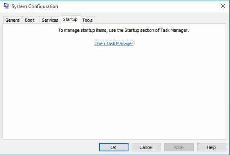
Task: Open Task Manager via the link
Action: pyautogui.click(x=114, y=43)
